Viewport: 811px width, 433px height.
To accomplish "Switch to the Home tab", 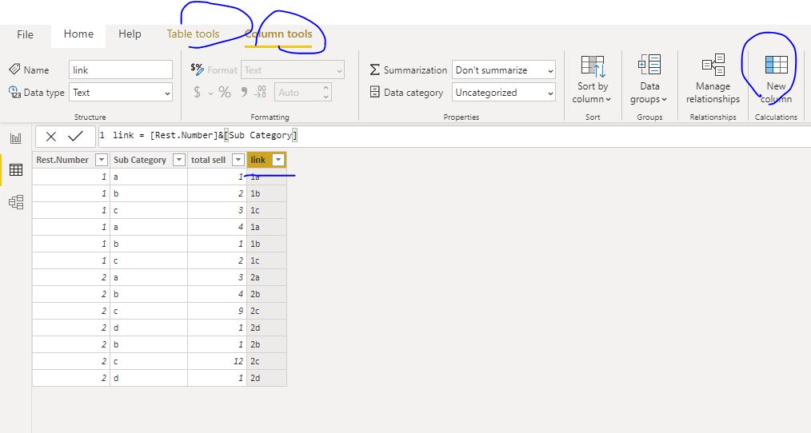I will [x=78, y=34].
